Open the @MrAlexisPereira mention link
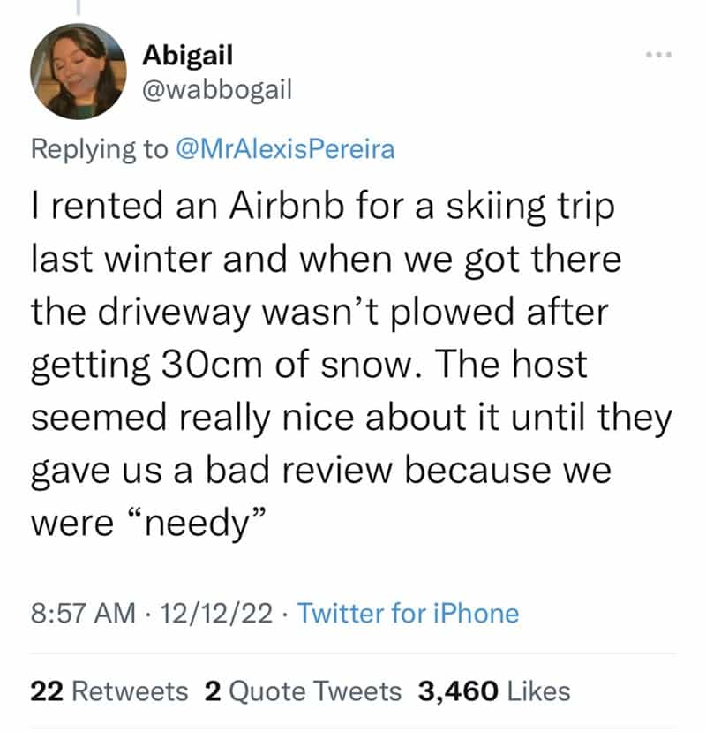The width and height of the screenshot is (706, 732). (x=284, y=149)
